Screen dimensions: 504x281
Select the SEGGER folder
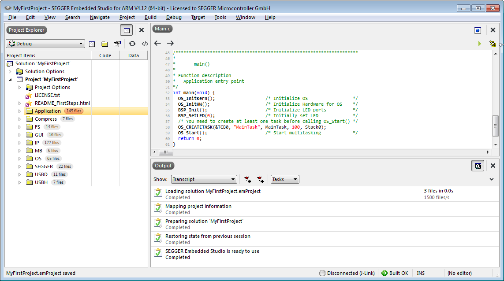tap(44, 166)
